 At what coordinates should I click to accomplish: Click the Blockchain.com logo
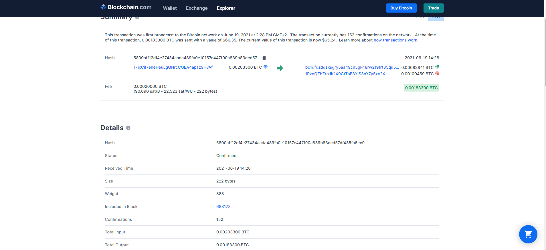point(126,7)
